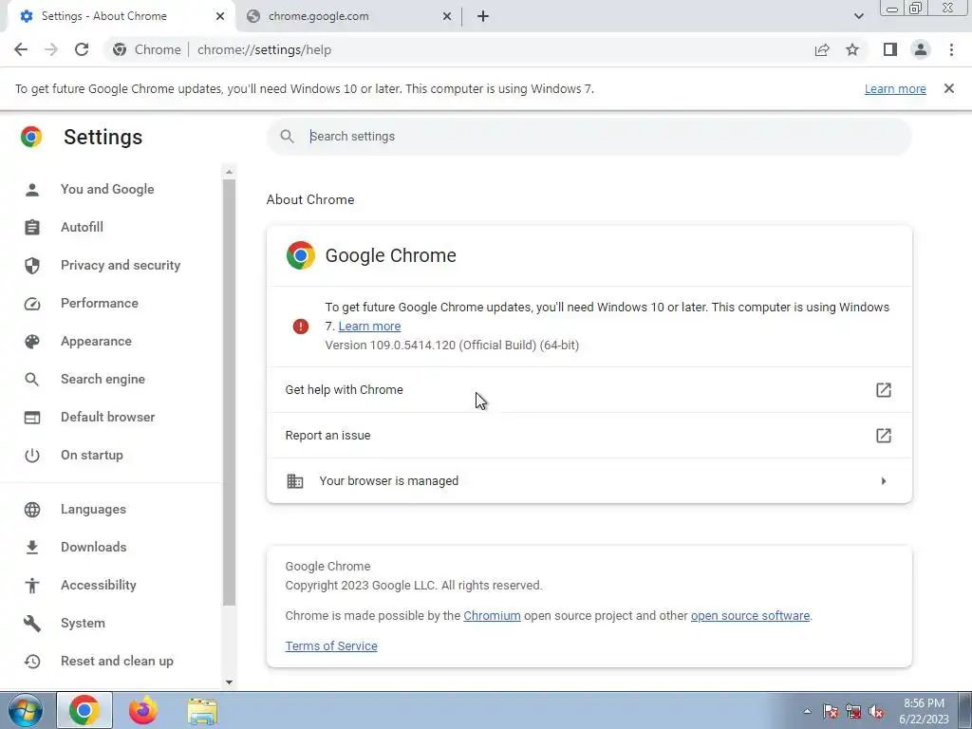Click the Action Center flag icon

tap(830, 712)
